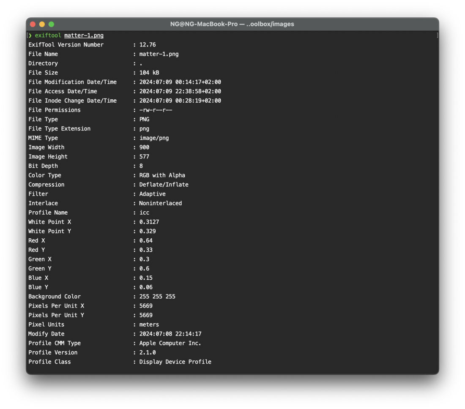
Task: Click the White Point X value 0.3127
Action: (149, 222)
